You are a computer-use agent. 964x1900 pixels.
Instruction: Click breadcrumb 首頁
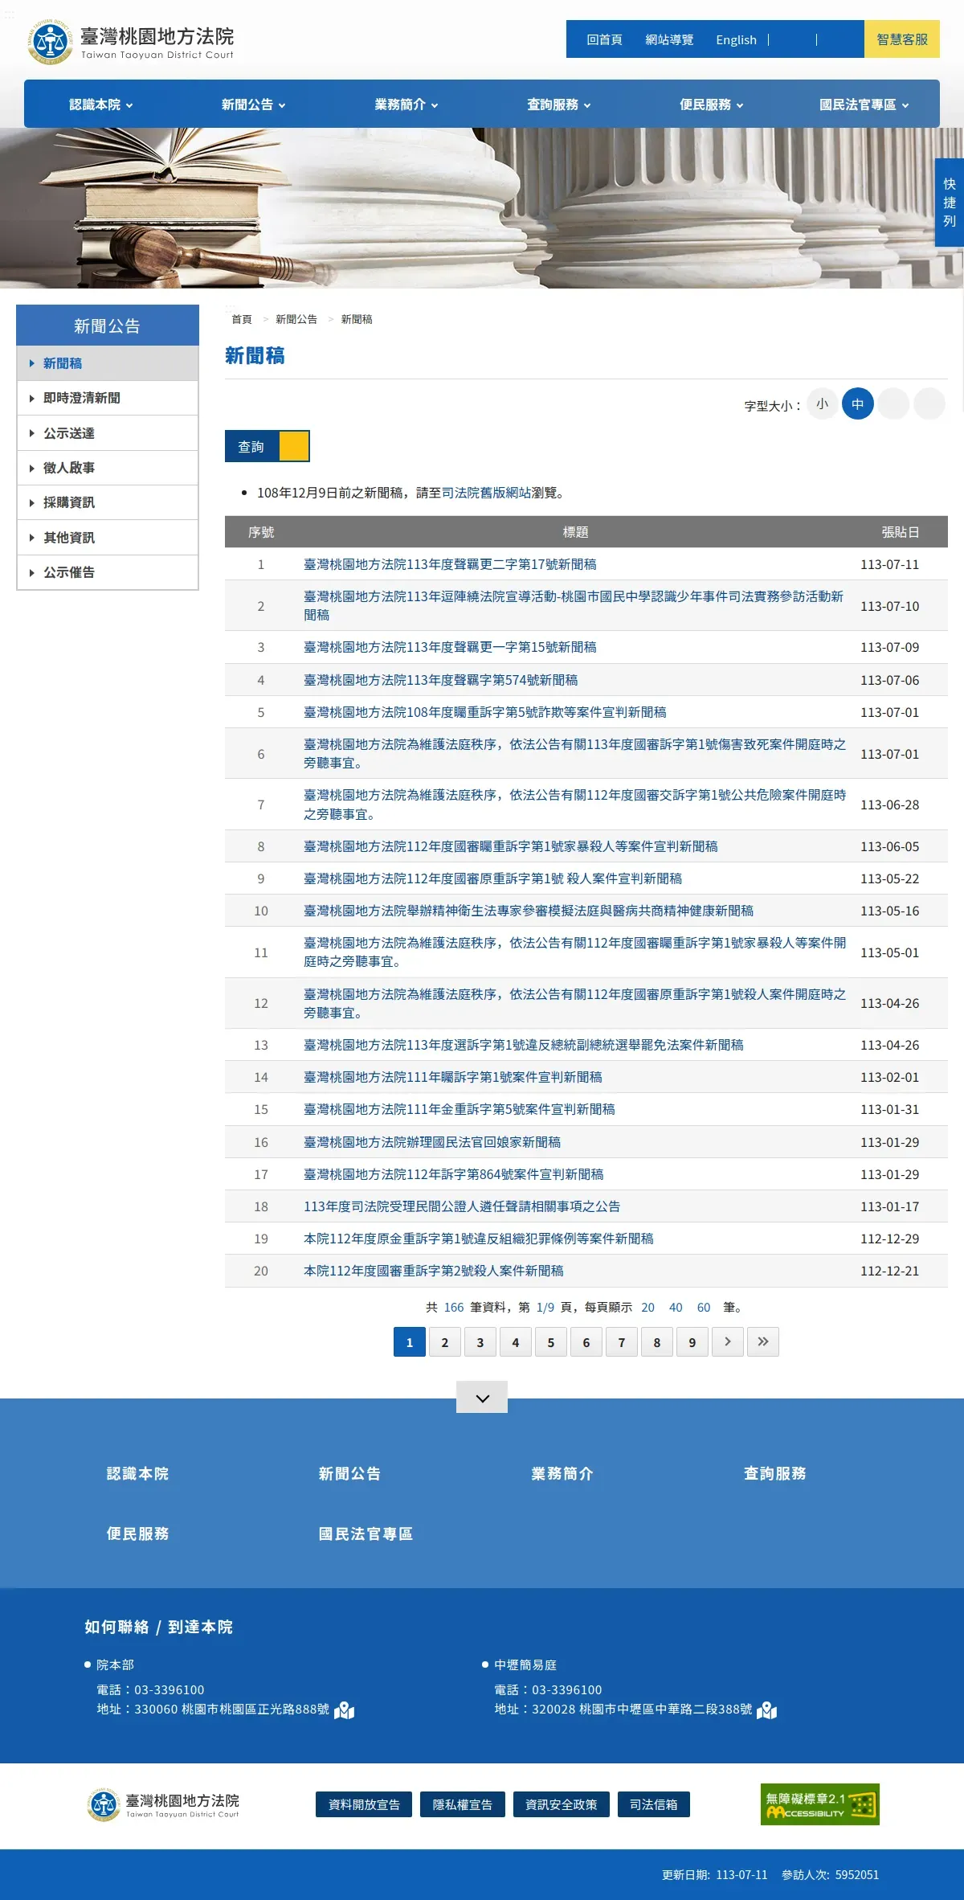242,319
